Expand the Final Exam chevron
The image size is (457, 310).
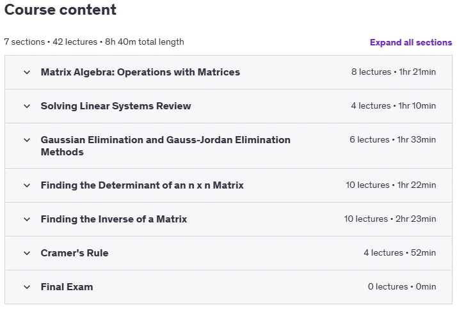27,287
